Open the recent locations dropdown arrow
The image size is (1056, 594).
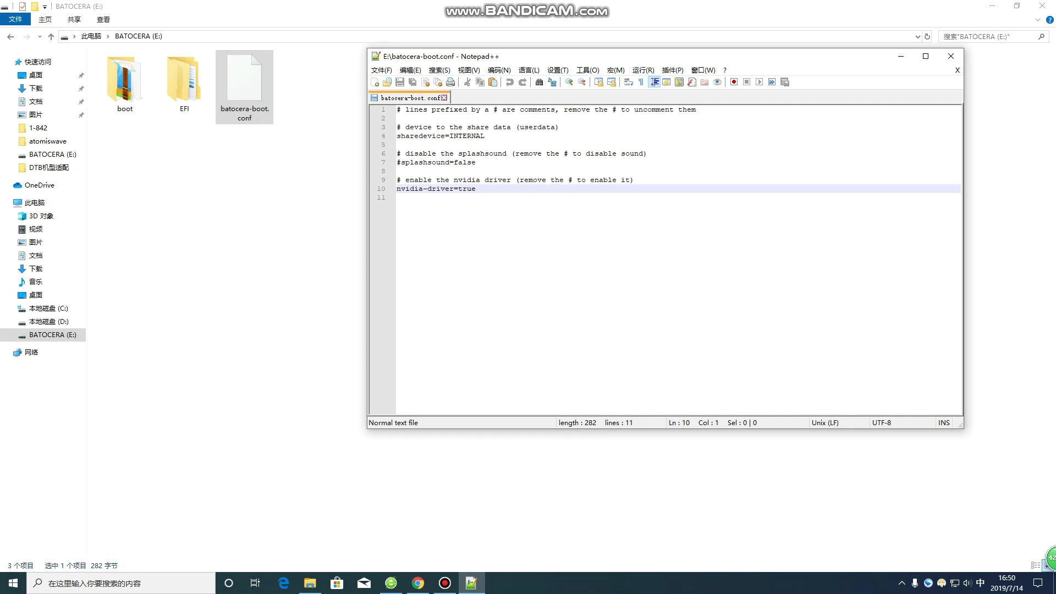point(40,36)
